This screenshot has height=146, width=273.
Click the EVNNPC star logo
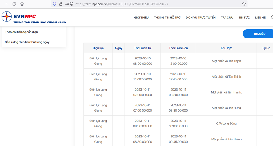[7, 17]
